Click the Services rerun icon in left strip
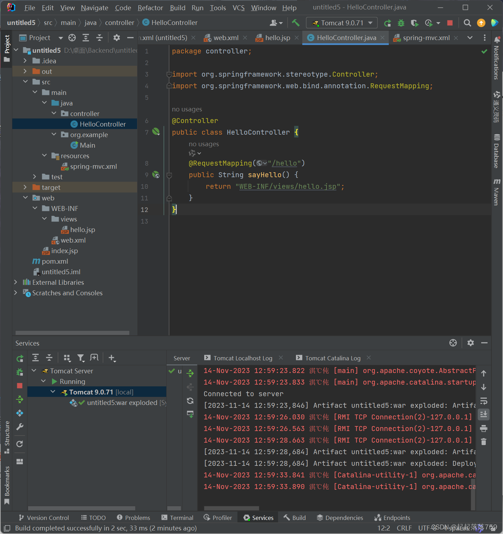The image size is (503, 534). (20, 358)
